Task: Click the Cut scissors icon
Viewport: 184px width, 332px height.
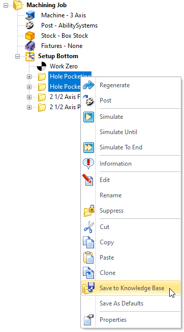Action: coord(88,227)
